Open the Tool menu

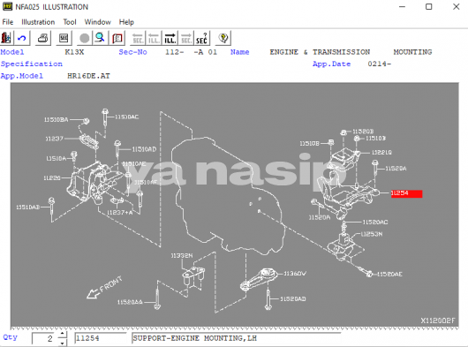point(70,22)
